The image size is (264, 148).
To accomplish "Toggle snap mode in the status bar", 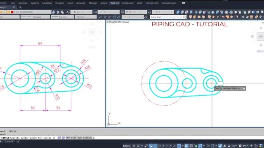I will tap(138, 146).
